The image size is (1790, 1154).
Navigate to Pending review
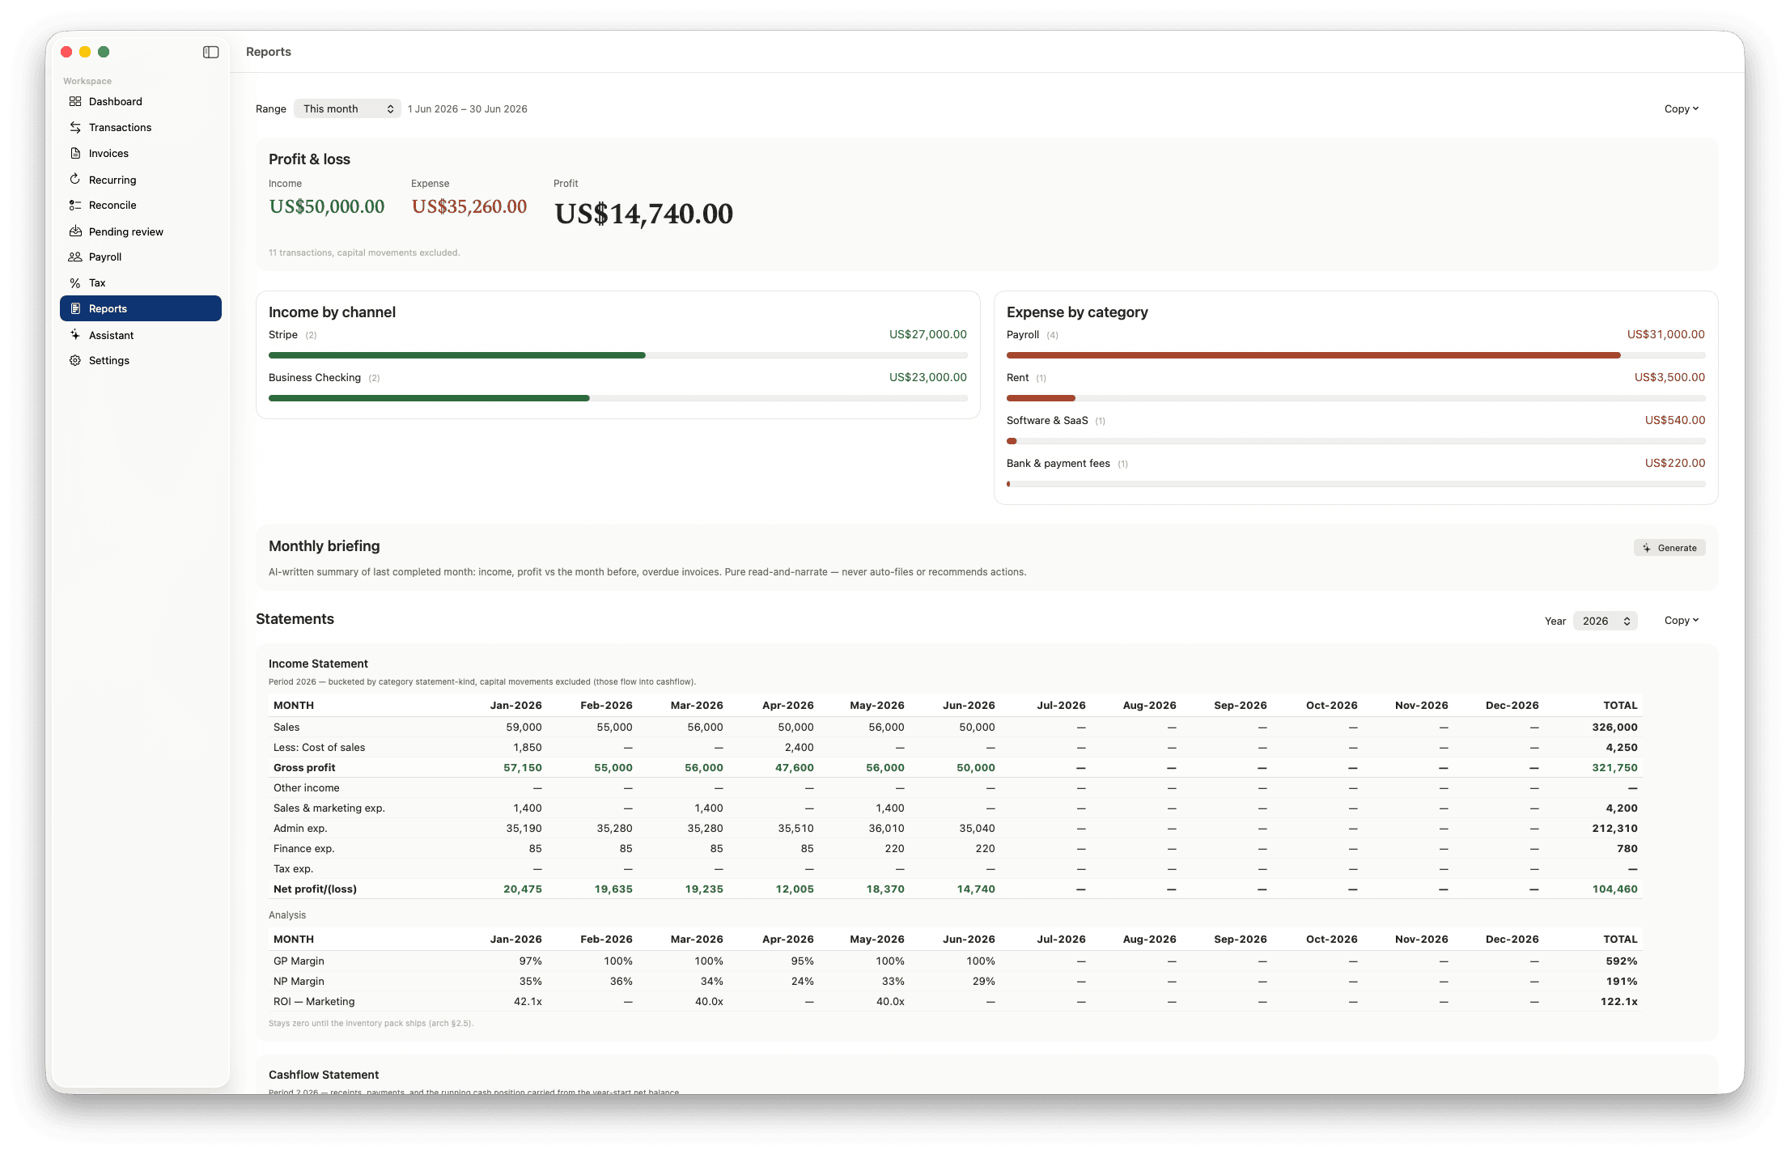[141, 231]
